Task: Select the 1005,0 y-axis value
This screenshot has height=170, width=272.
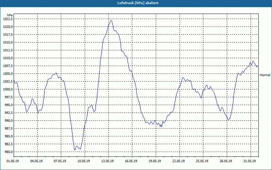Action: [x=8, y=73]
